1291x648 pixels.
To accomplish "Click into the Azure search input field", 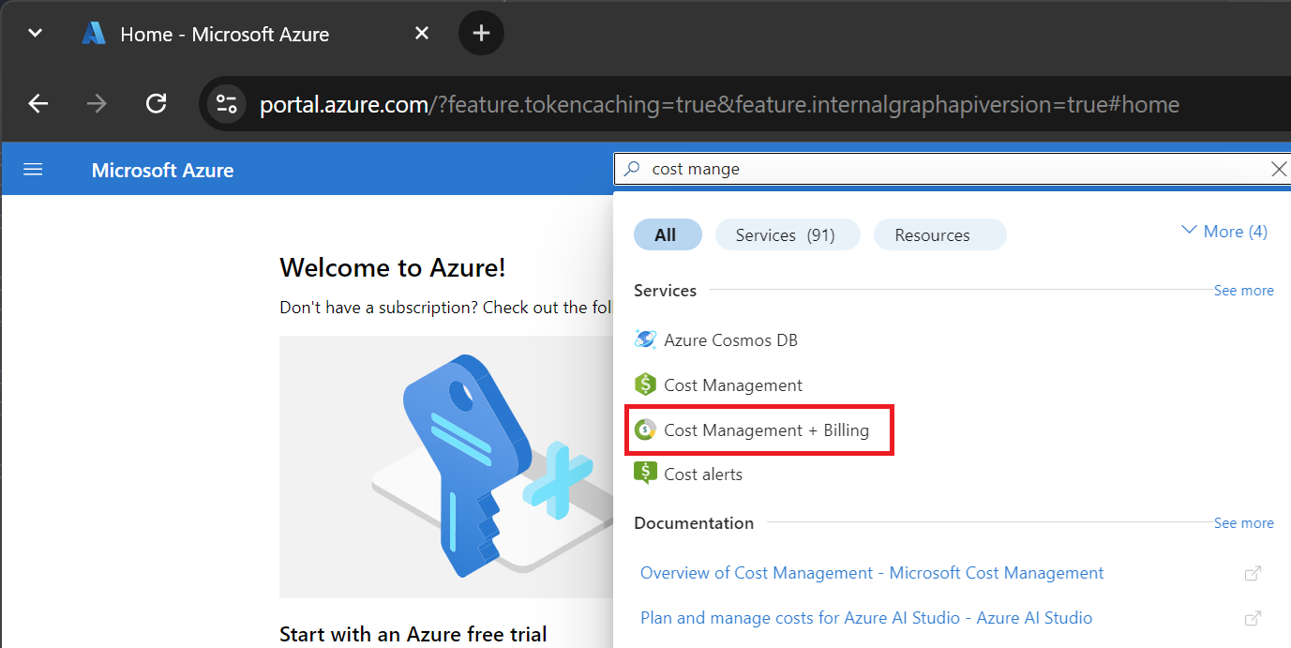I will 938,169.
